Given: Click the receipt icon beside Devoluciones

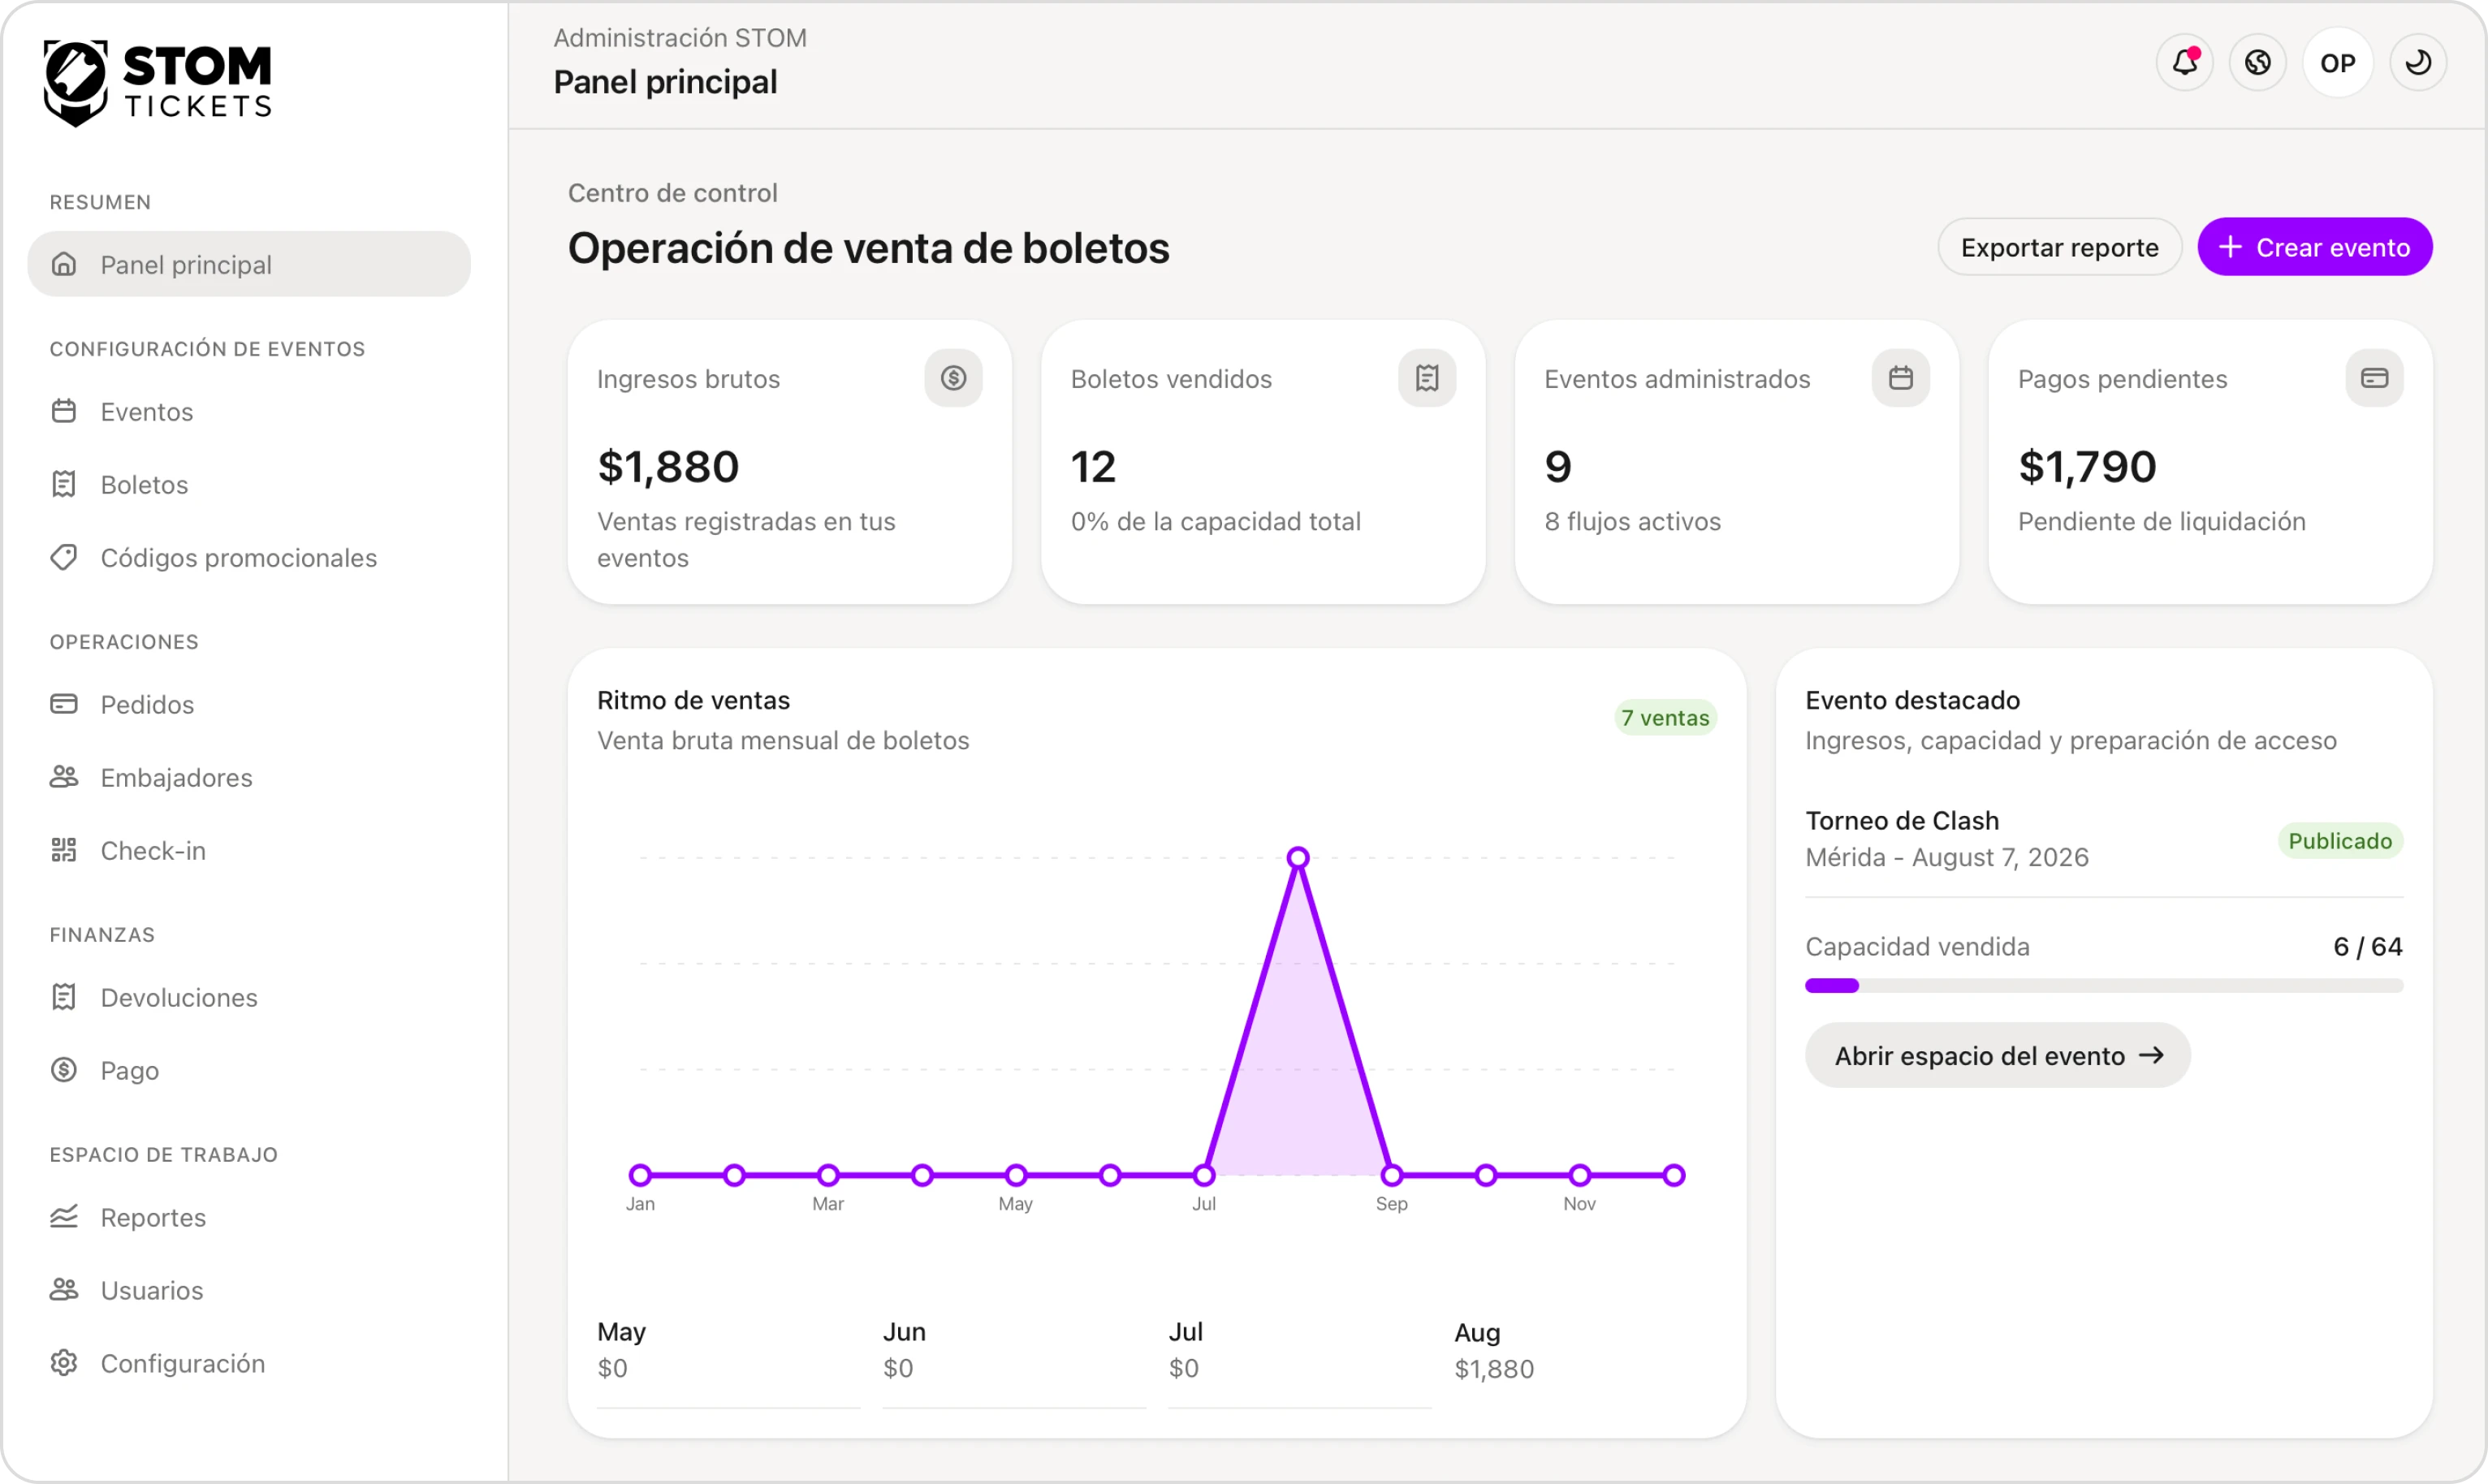Looking at the screenshot, I should click(64, 997).
